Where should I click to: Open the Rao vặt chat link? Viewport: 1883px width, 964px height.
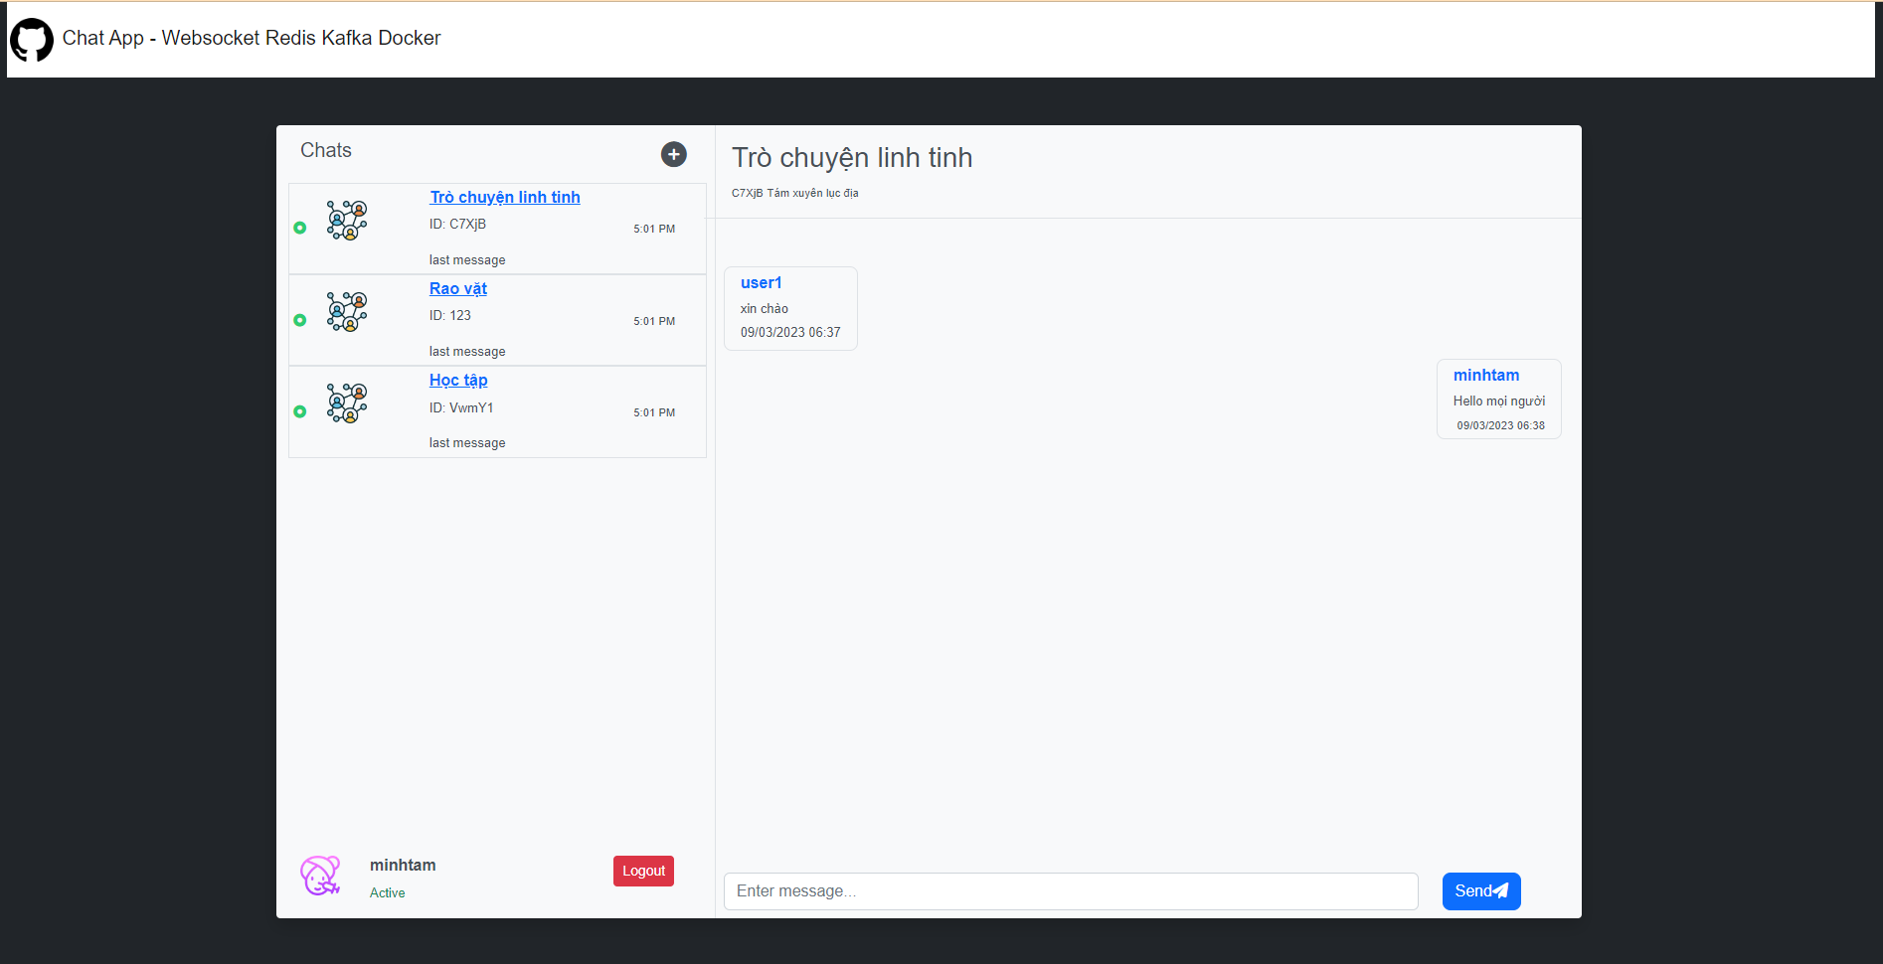point(458,288)
